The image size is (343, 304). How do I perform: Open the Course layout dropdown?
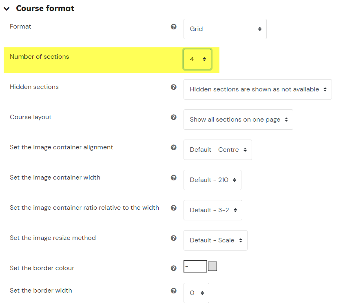coord(238,120)
